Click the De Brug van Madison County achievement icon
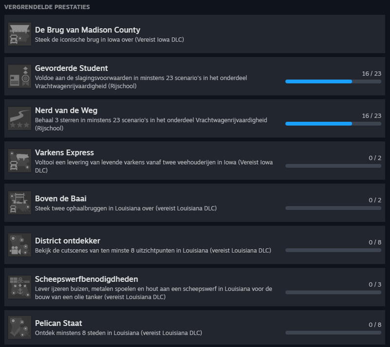Viewport: 390px width, 347px height. [19, 34]
